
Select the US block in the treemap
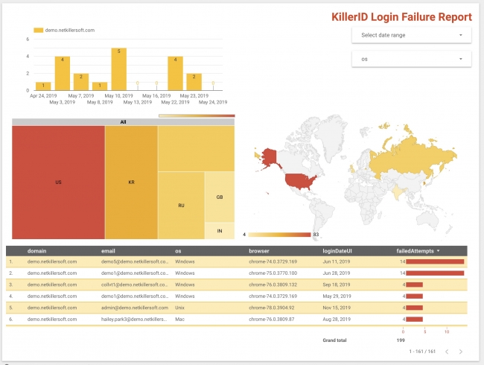(58, 182)
